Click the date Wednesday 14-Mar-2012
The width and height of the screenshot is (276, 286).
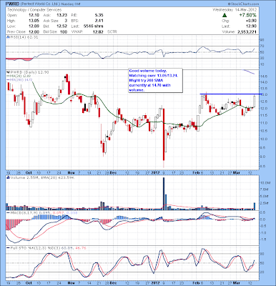pyautogui.click(x=235, y=10)
